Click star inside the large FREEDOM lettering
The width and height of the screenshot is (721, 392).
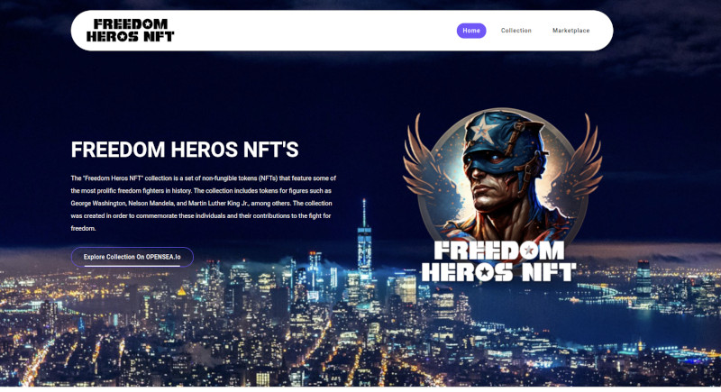tap(529, 251)
